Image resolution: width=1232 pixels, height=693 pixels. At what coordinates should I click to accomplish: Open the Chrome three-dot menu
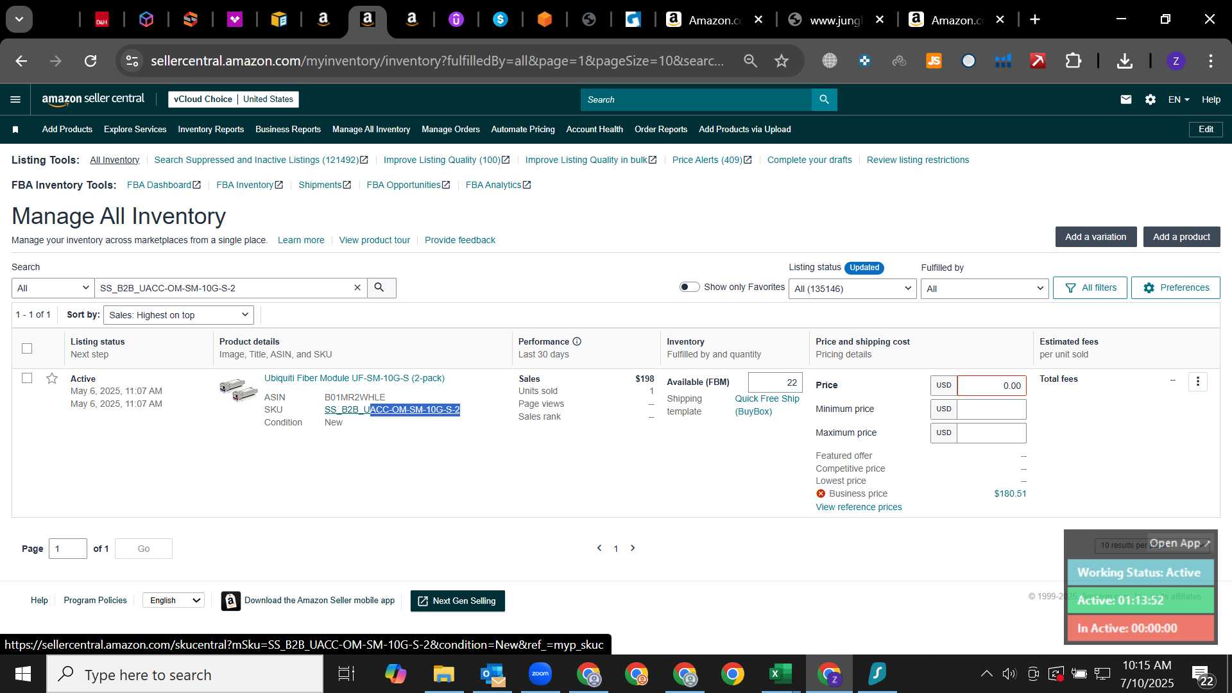[x=1210, y=61]
